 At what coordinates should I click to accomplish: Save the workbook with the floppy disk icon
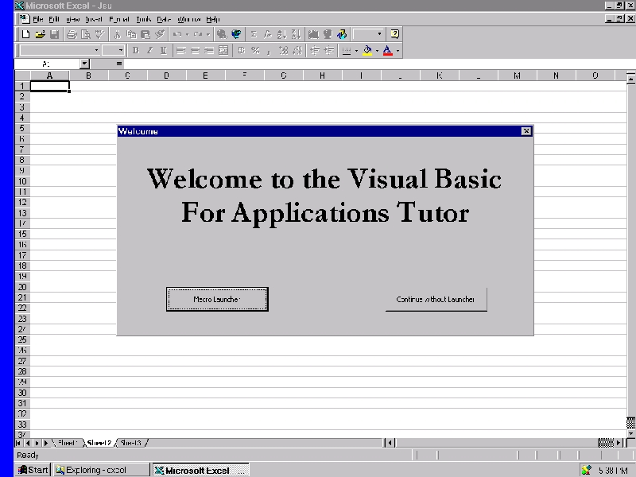54,34
